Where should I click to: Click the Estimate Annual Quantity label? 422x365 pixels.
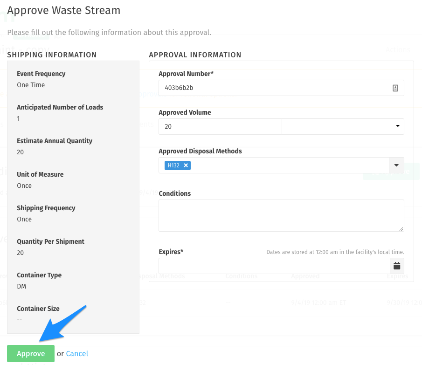click(x=55, y=141)
